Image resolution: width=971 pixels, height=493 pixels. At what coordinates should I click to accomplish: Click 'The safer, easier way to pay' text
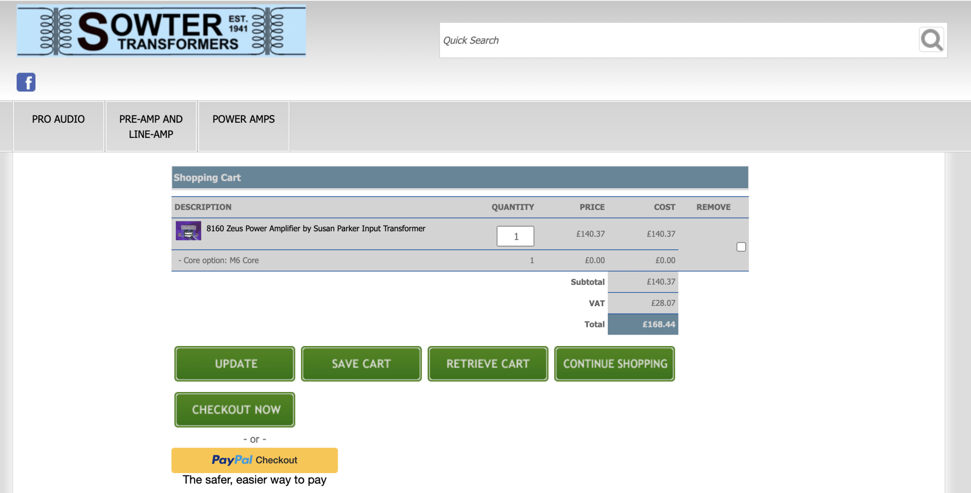[255, 480]
